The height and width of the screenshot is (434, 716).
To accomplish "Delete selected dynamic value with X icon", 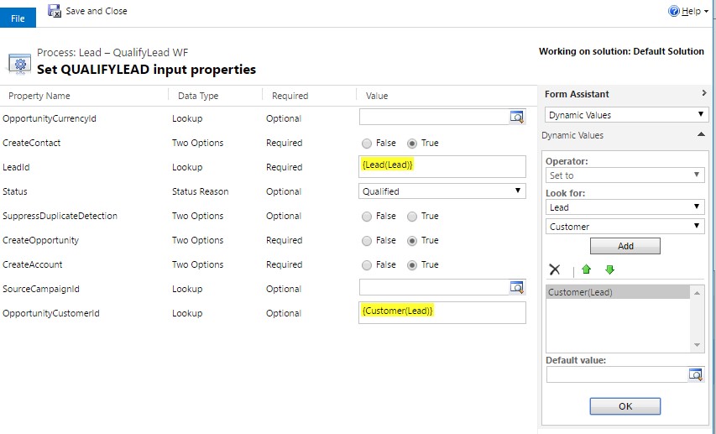I will [x=555, y=269].
